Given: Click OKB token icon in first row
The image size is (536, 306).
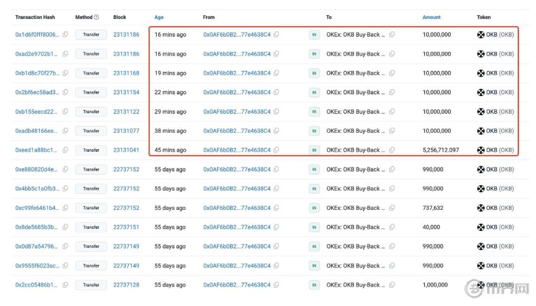Looking at the screenshot, I should pos(480,35).
